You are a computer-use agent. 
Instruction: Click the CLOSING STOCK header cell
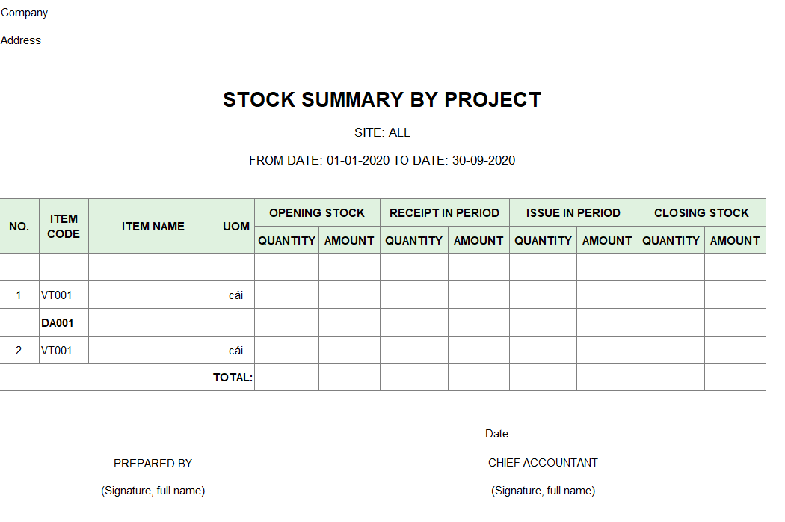pyautogui.click(x=701, y=212)
